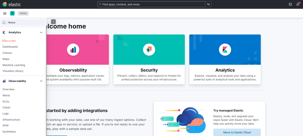
Task: Click the Observability card round icon
Action: (x=73, y=50)
